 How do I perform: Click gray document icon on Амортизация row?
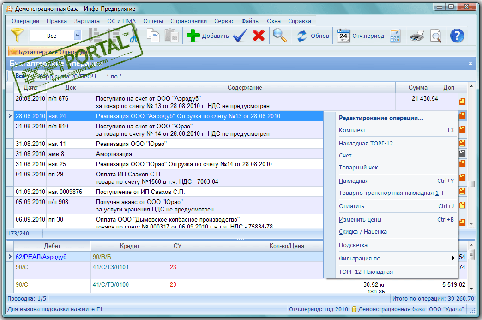[x=462, y=153]
